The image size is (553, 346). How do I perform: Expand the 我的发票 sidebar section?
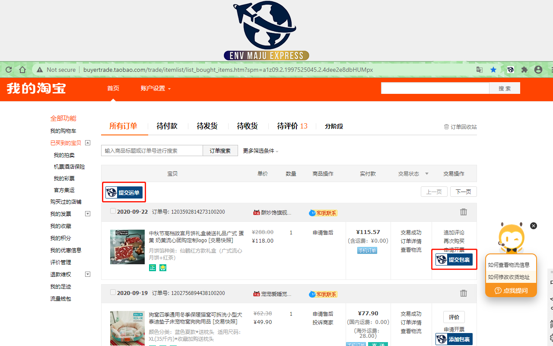coord(88,214)
